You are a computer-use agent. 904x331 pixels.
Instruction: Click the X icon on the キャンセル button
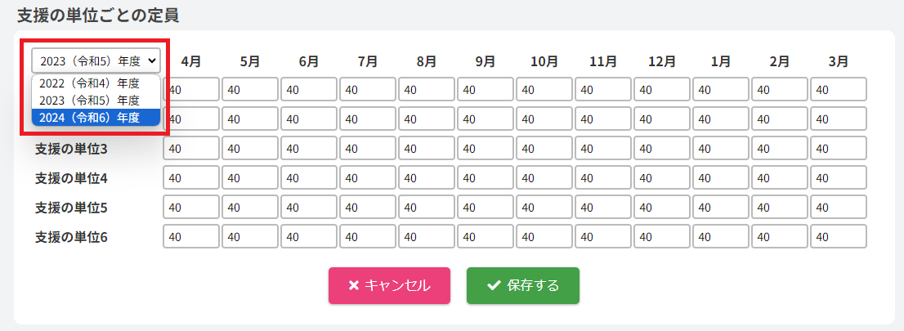tap(354, 285)
